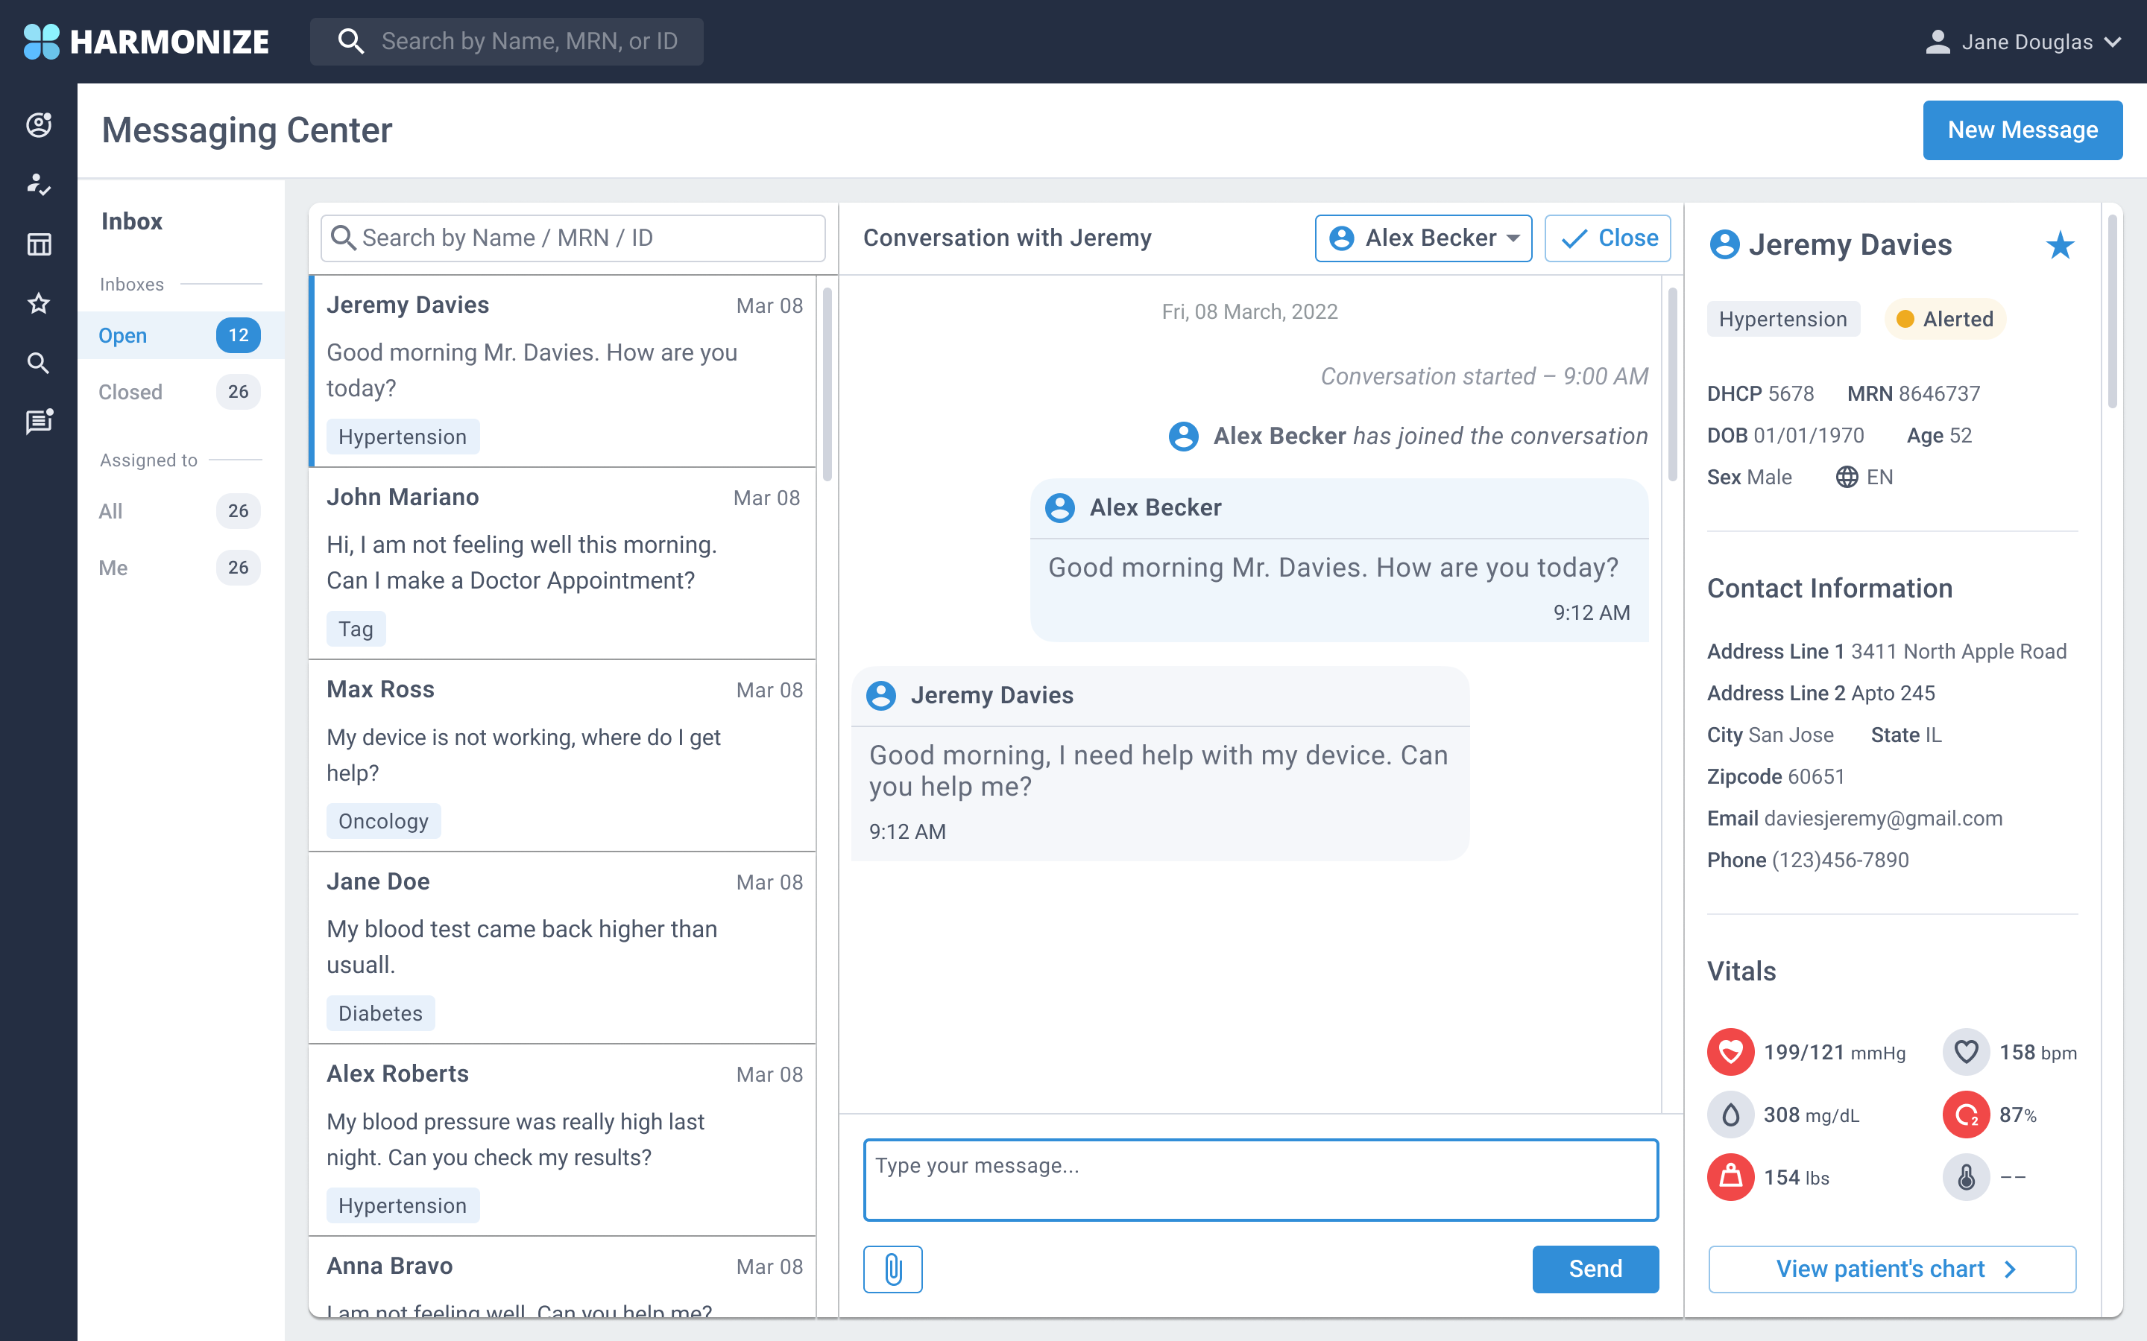Click the New Message button
Image resolution: width=2147 pixels, height=1341 pixels.
tap(2022, 130)
